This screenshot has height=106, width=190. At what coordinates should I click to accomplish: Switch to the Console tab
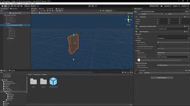[x=12, y=70]
